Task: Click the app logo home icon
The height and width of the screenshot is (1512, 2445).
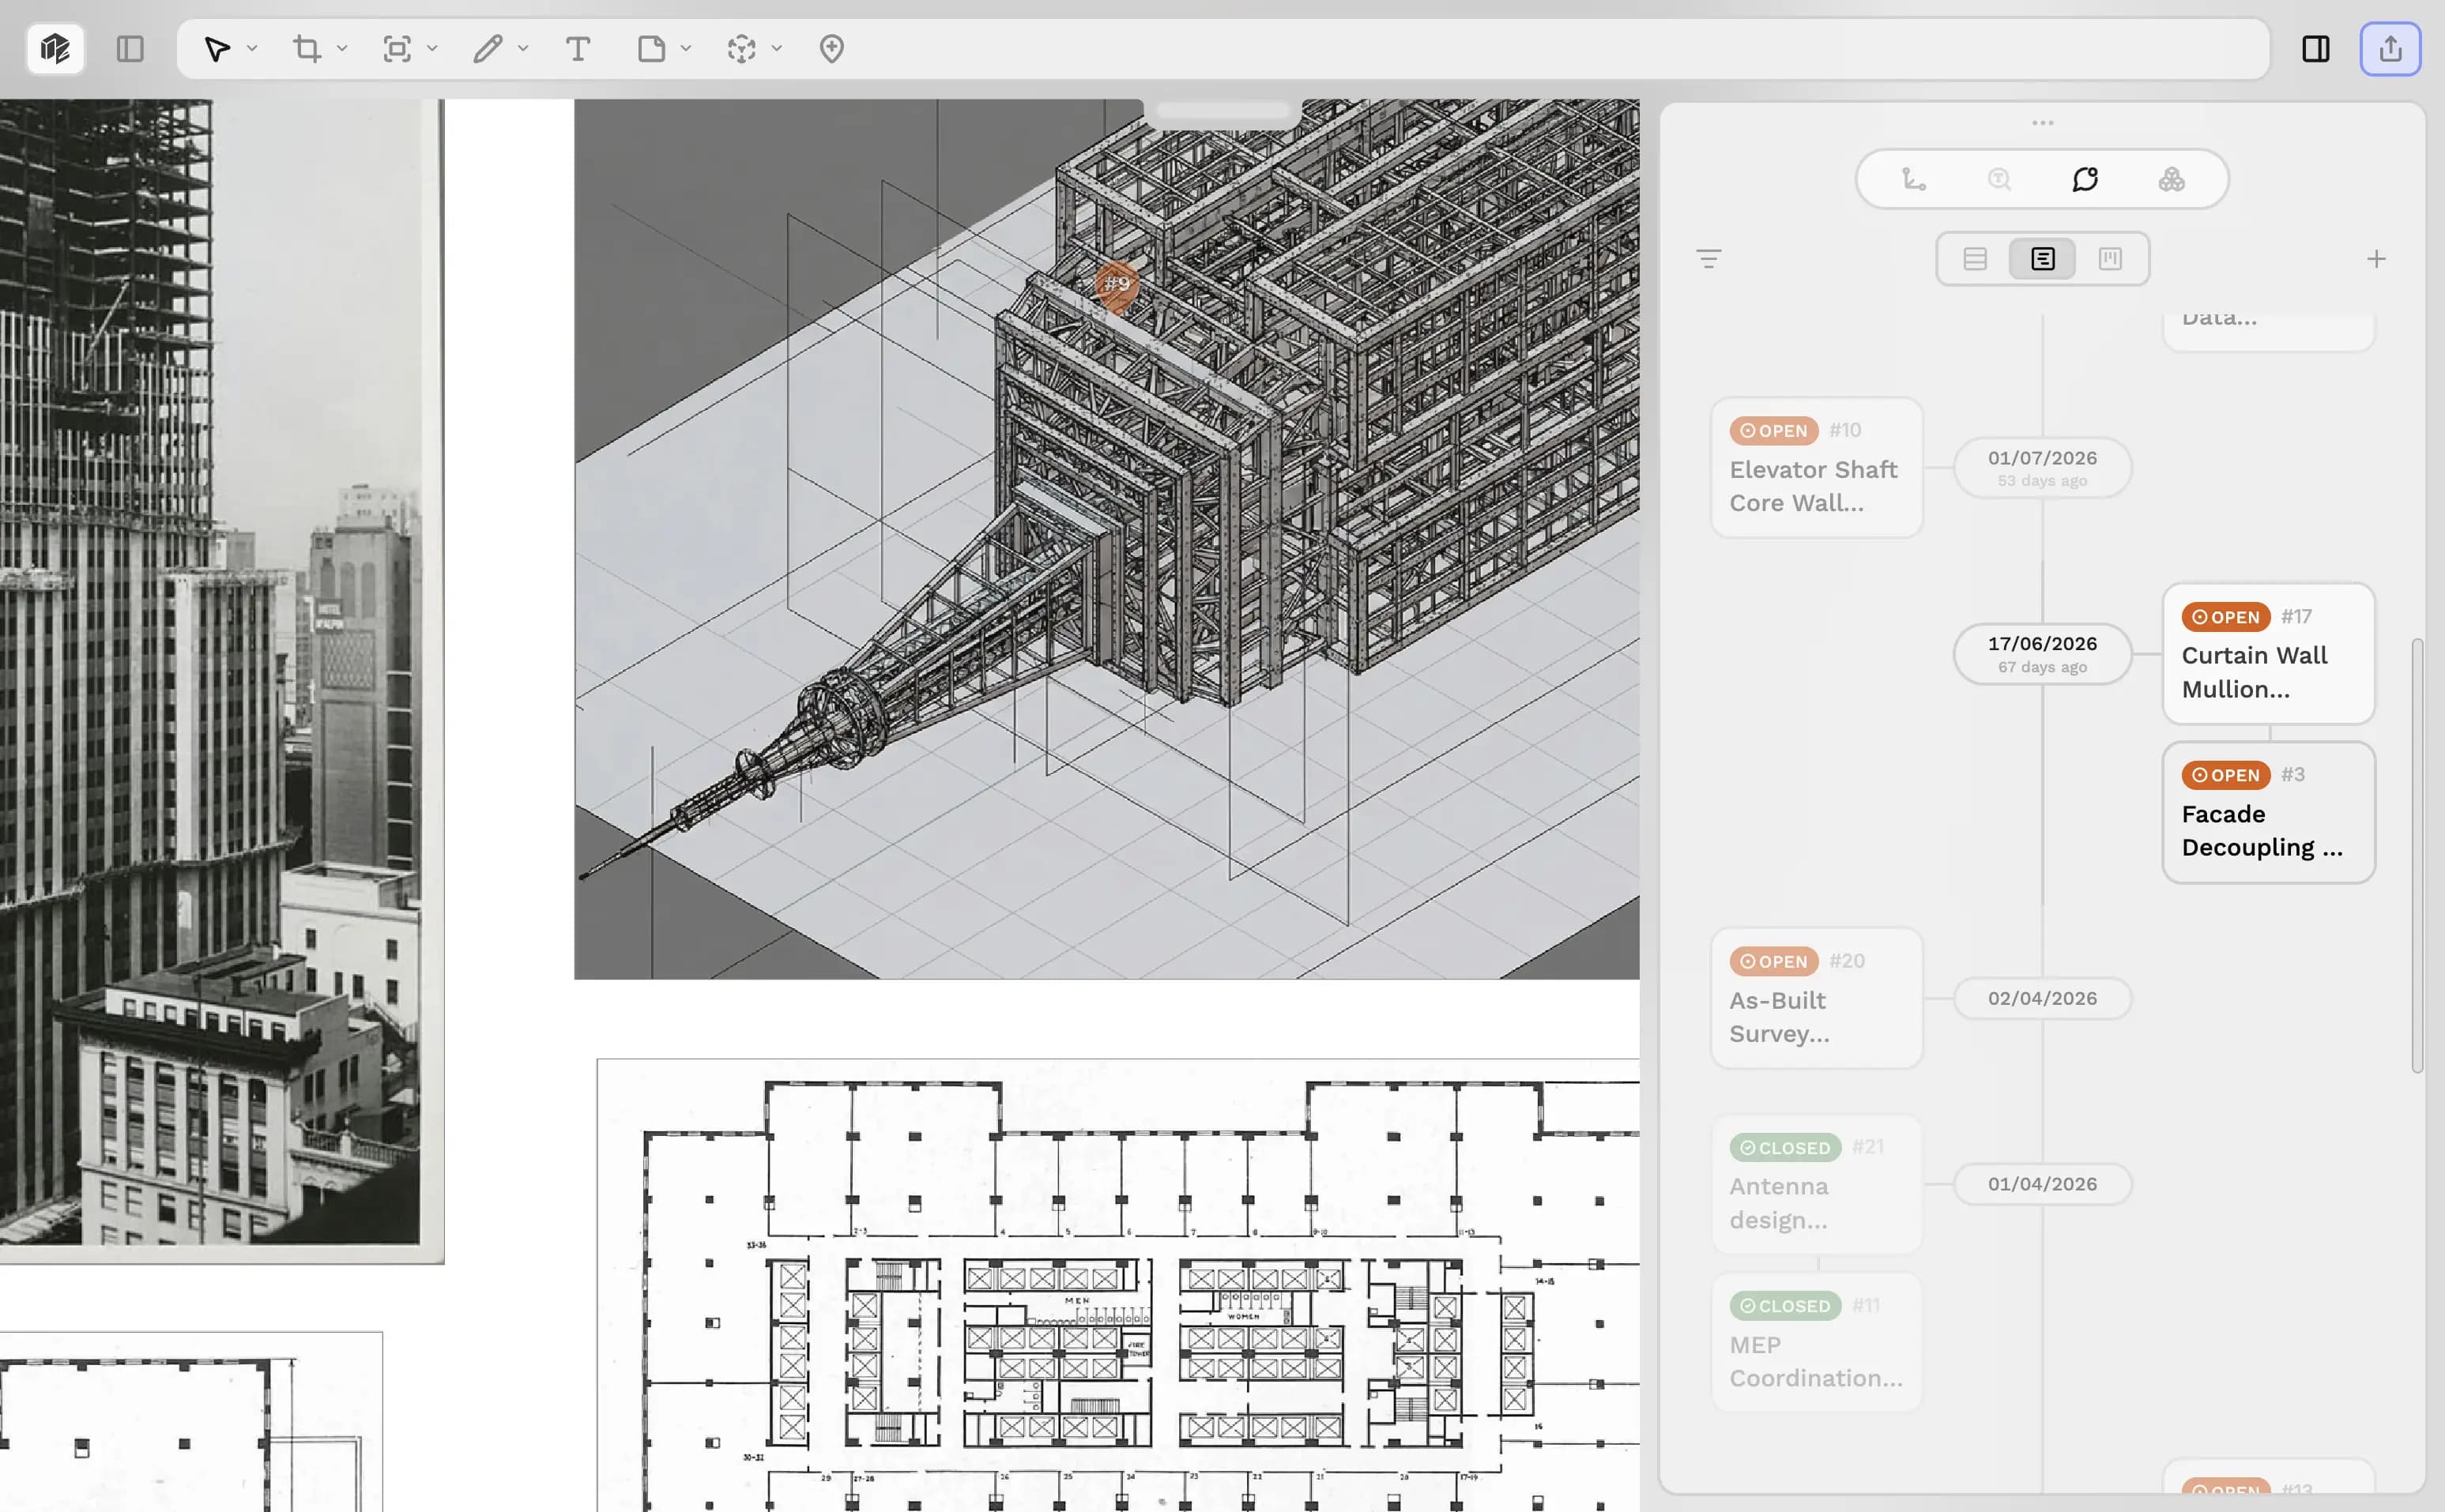Action: [x=55, y=49]
